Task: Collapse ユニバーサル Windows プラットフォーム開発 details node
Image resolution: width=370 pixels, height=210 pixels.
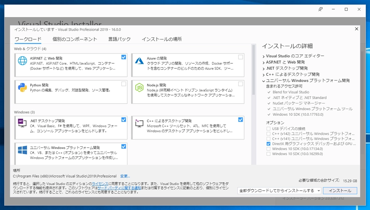Action: point(264,80)
